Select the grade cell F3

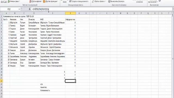[70, 23]
